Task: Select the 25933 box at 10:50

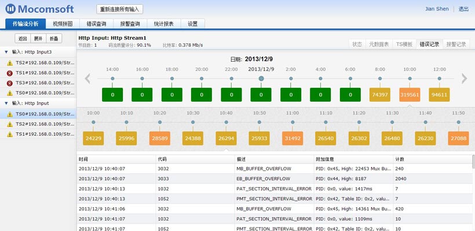Action: point(260,138)
